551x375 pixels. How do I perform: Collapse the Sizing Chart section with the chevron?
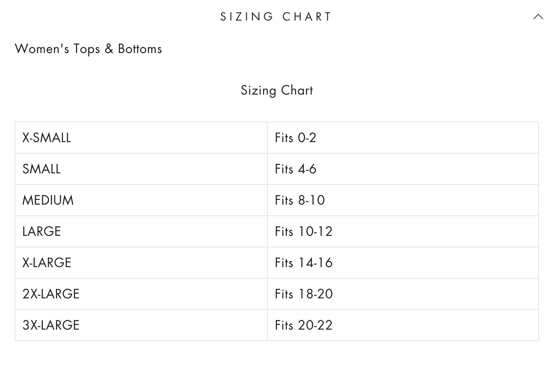click(x=538, y=17)
